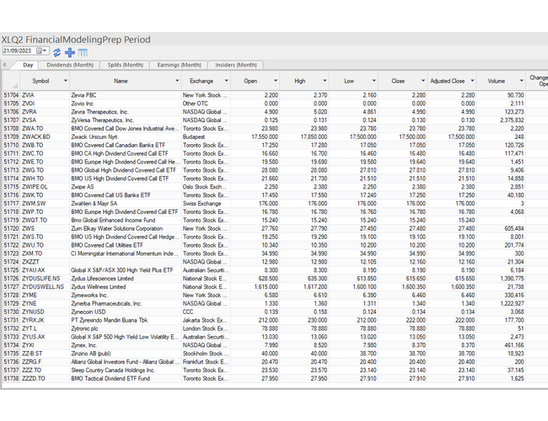Click the Swiss Exchange cell
The image size is (548, 421).
click(206, 204)
